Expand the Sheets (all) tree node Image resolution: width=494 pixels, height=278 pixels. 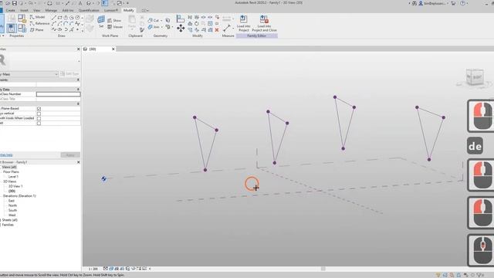pos(1,220)
